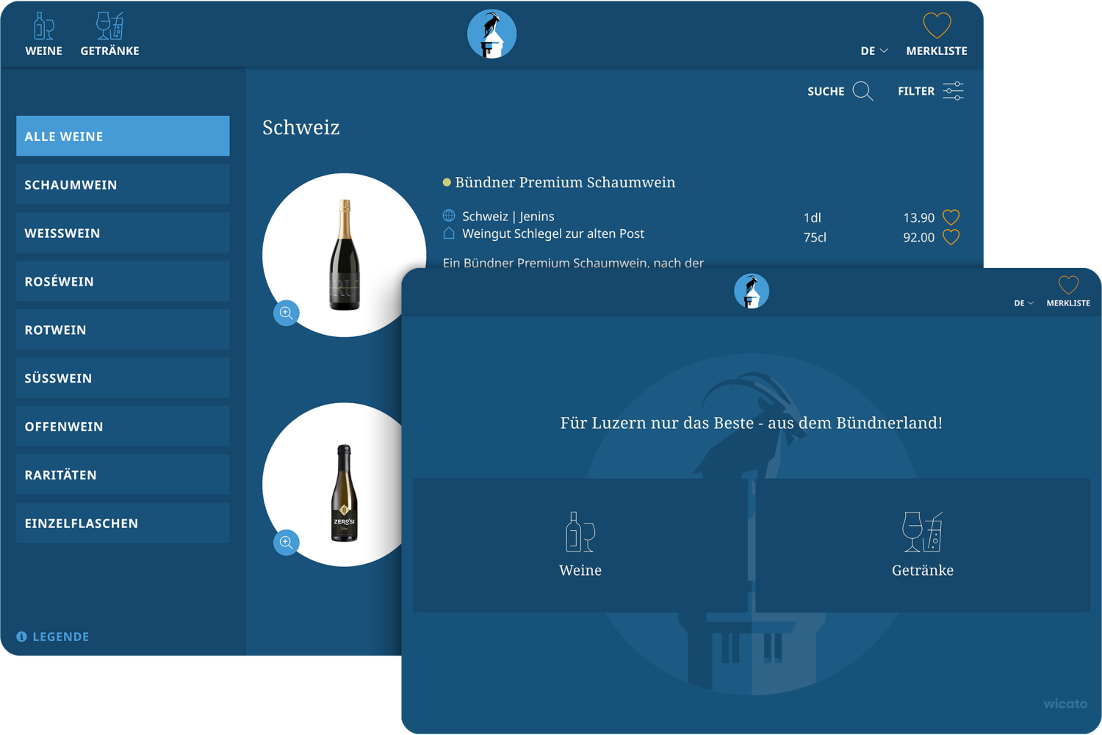Click the goat logo in back window header
Viewport: 1102px width, 735px height.
pos(491,35)
